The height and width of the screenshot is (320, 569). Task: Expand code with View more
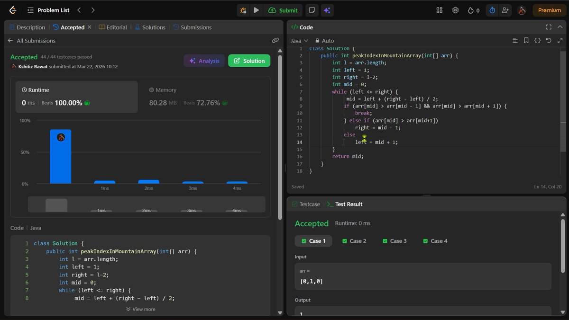click(140, 309)
